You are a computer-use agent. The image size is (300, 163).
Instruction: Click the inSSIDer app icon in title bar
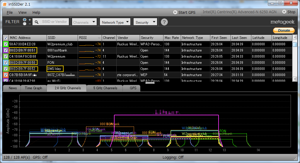[5, 4]
